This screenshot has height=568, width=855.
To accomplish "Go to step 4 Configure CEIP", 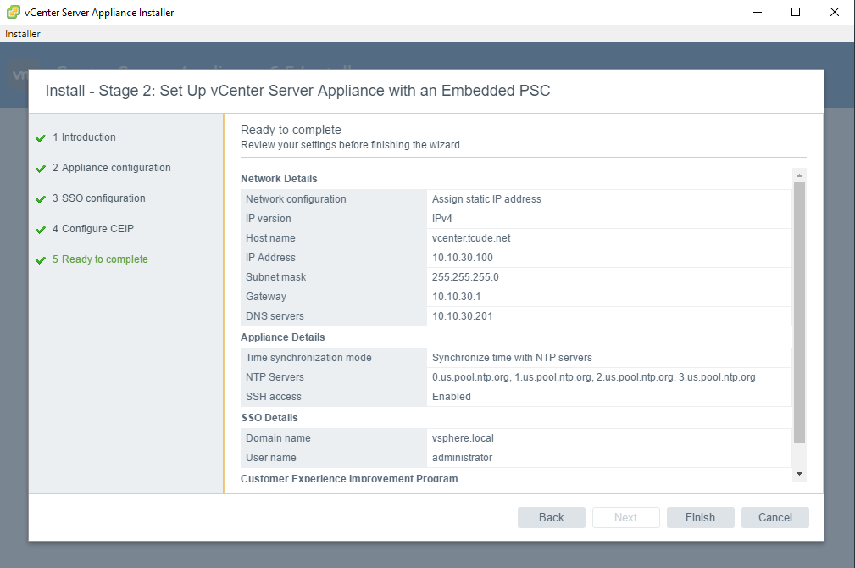I will point(92,229).
